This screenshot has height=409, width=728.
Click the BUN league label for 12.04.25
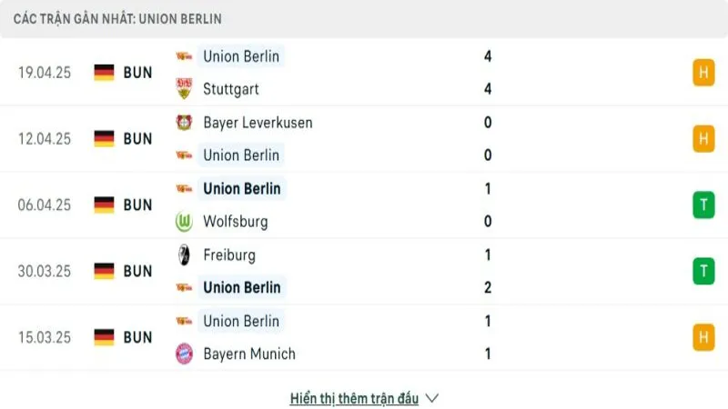pos(137,139)
